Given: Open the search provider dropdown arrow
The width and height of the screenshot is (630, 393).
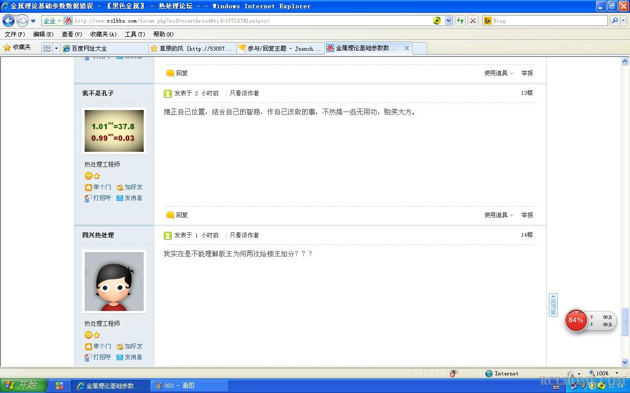Looking at the screenshot, I should pyautogui.click(x=624, y=21).
